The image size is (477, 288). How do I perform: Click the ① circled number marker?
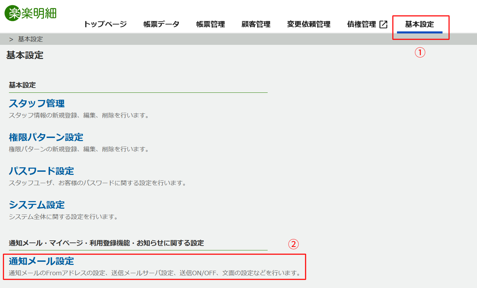pyautogui.click(x=420, y=52)
